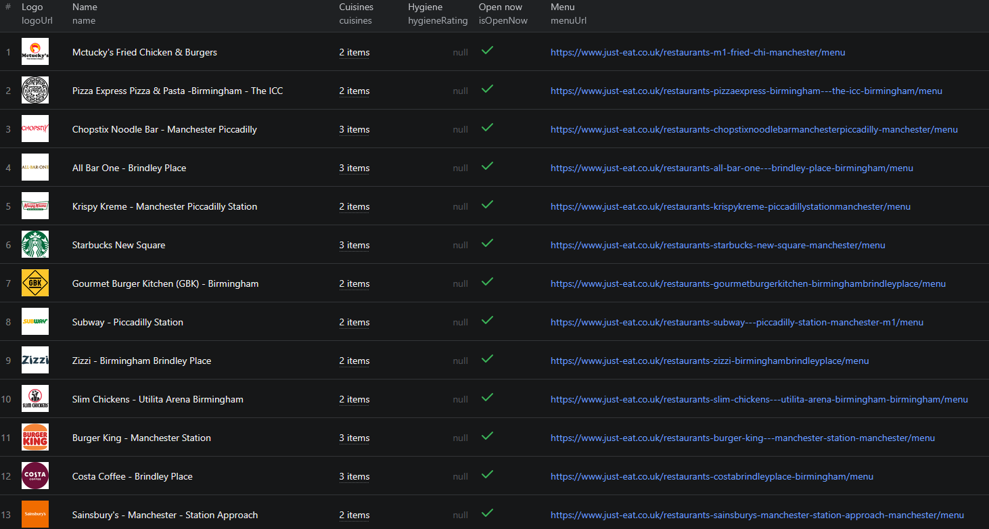Expand the 2 items cuisines for Zizzi

tap(354, 361)
